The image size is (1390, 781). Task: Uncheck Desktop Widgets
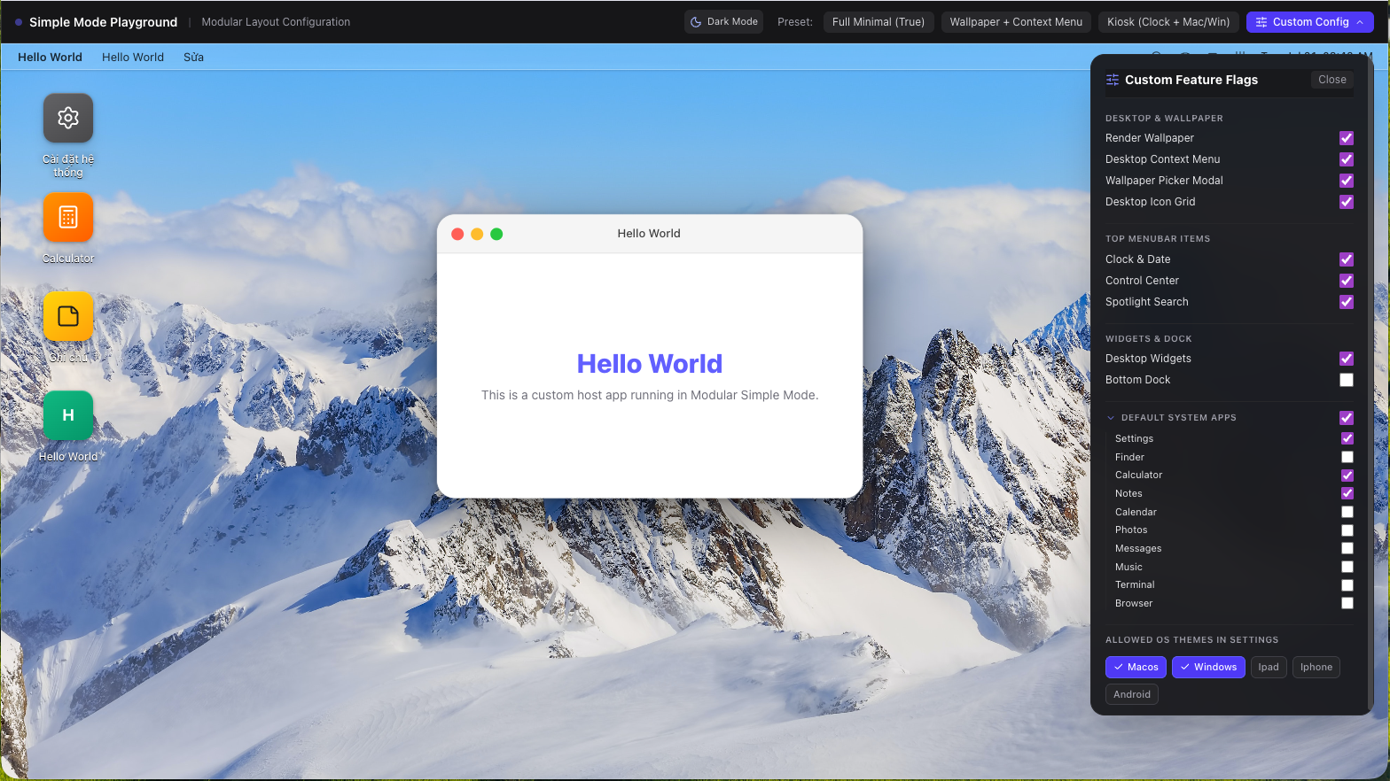point(1347,359)
